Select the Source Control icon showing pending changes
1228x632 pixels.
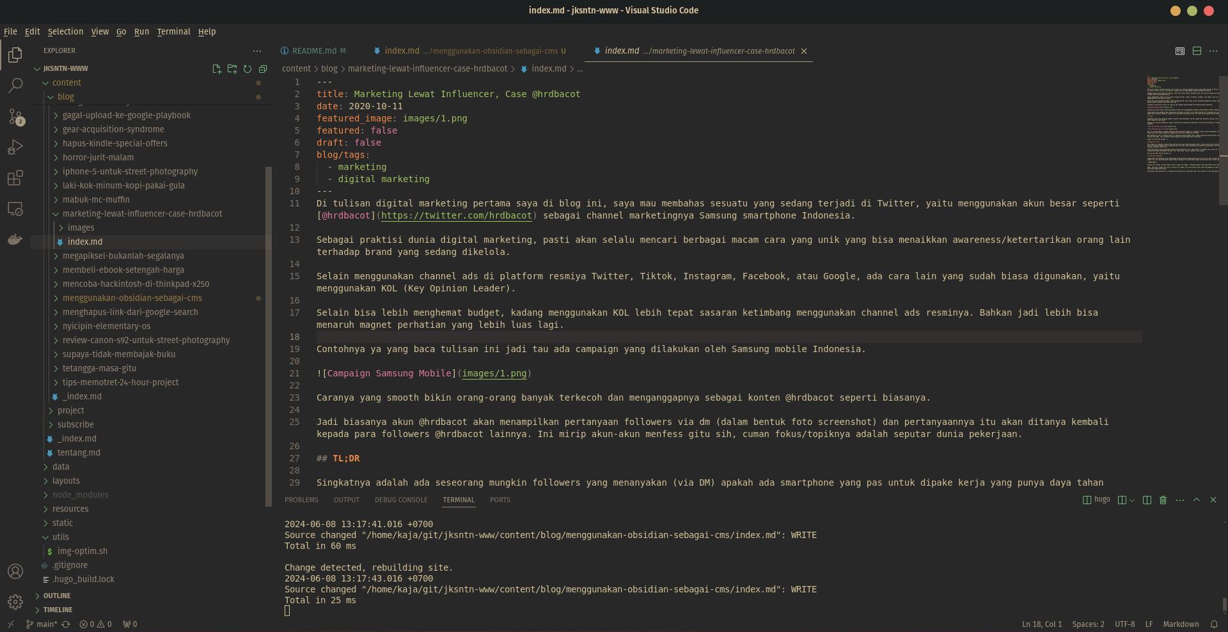coord(15,117)
